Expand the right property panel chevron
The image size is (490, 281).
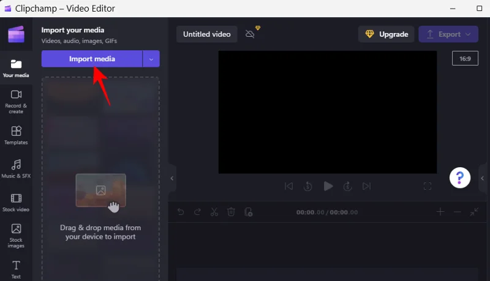point(483,178)
